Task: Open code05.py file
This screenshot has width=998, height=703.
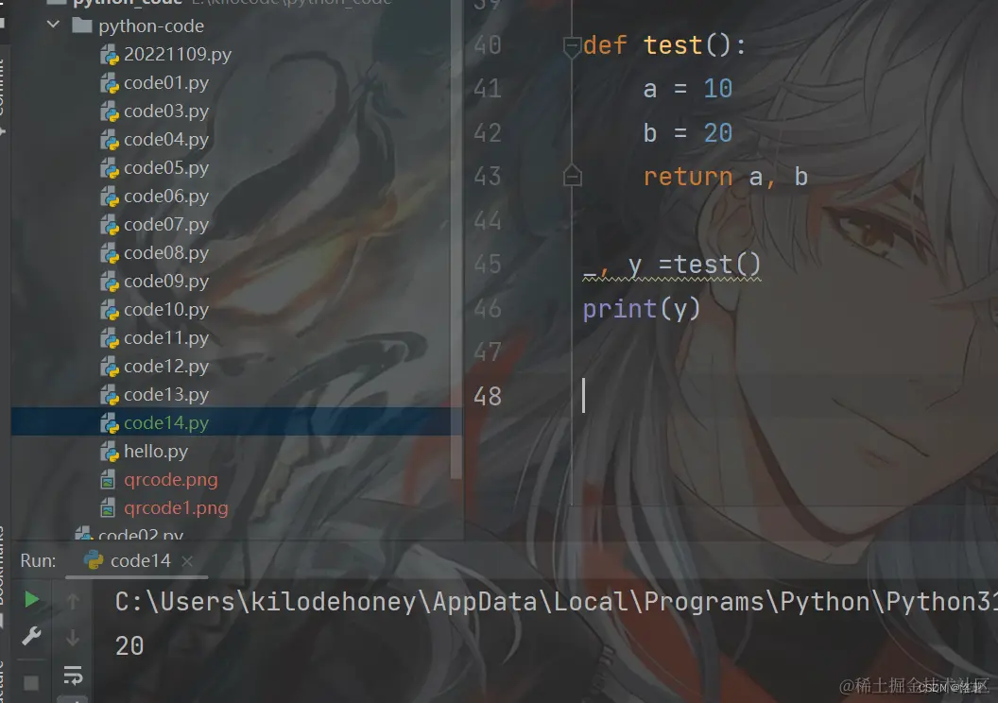Action: tap(166, 167)
